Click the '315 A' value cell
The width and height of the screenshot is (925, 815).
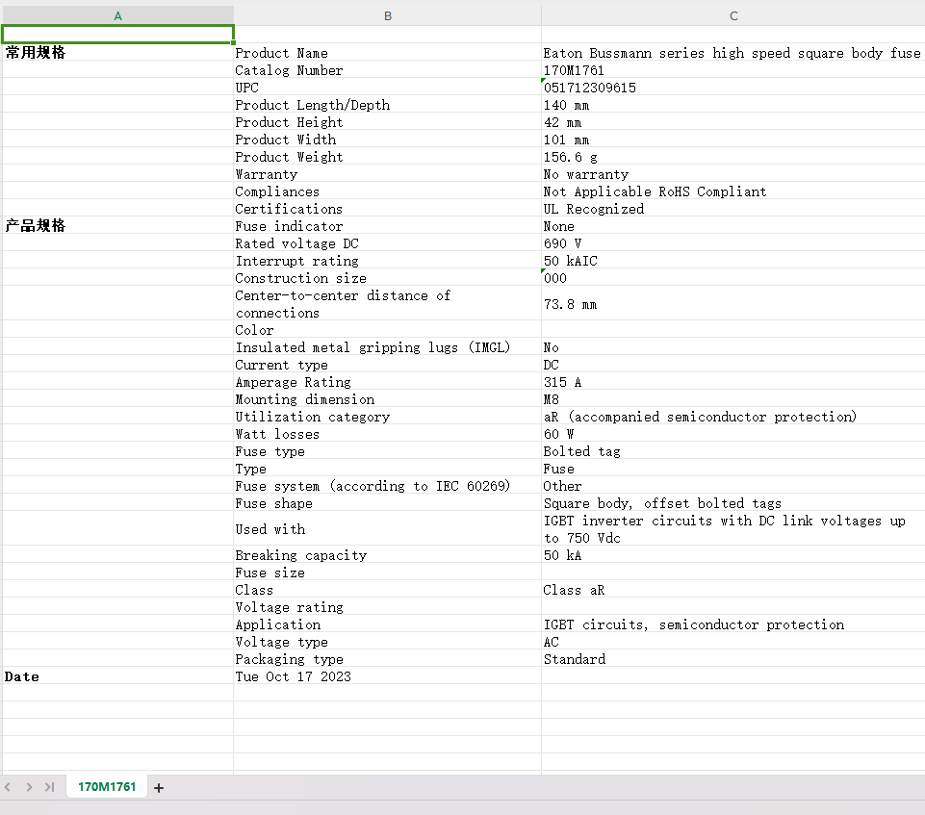click(x=733, y=382)
